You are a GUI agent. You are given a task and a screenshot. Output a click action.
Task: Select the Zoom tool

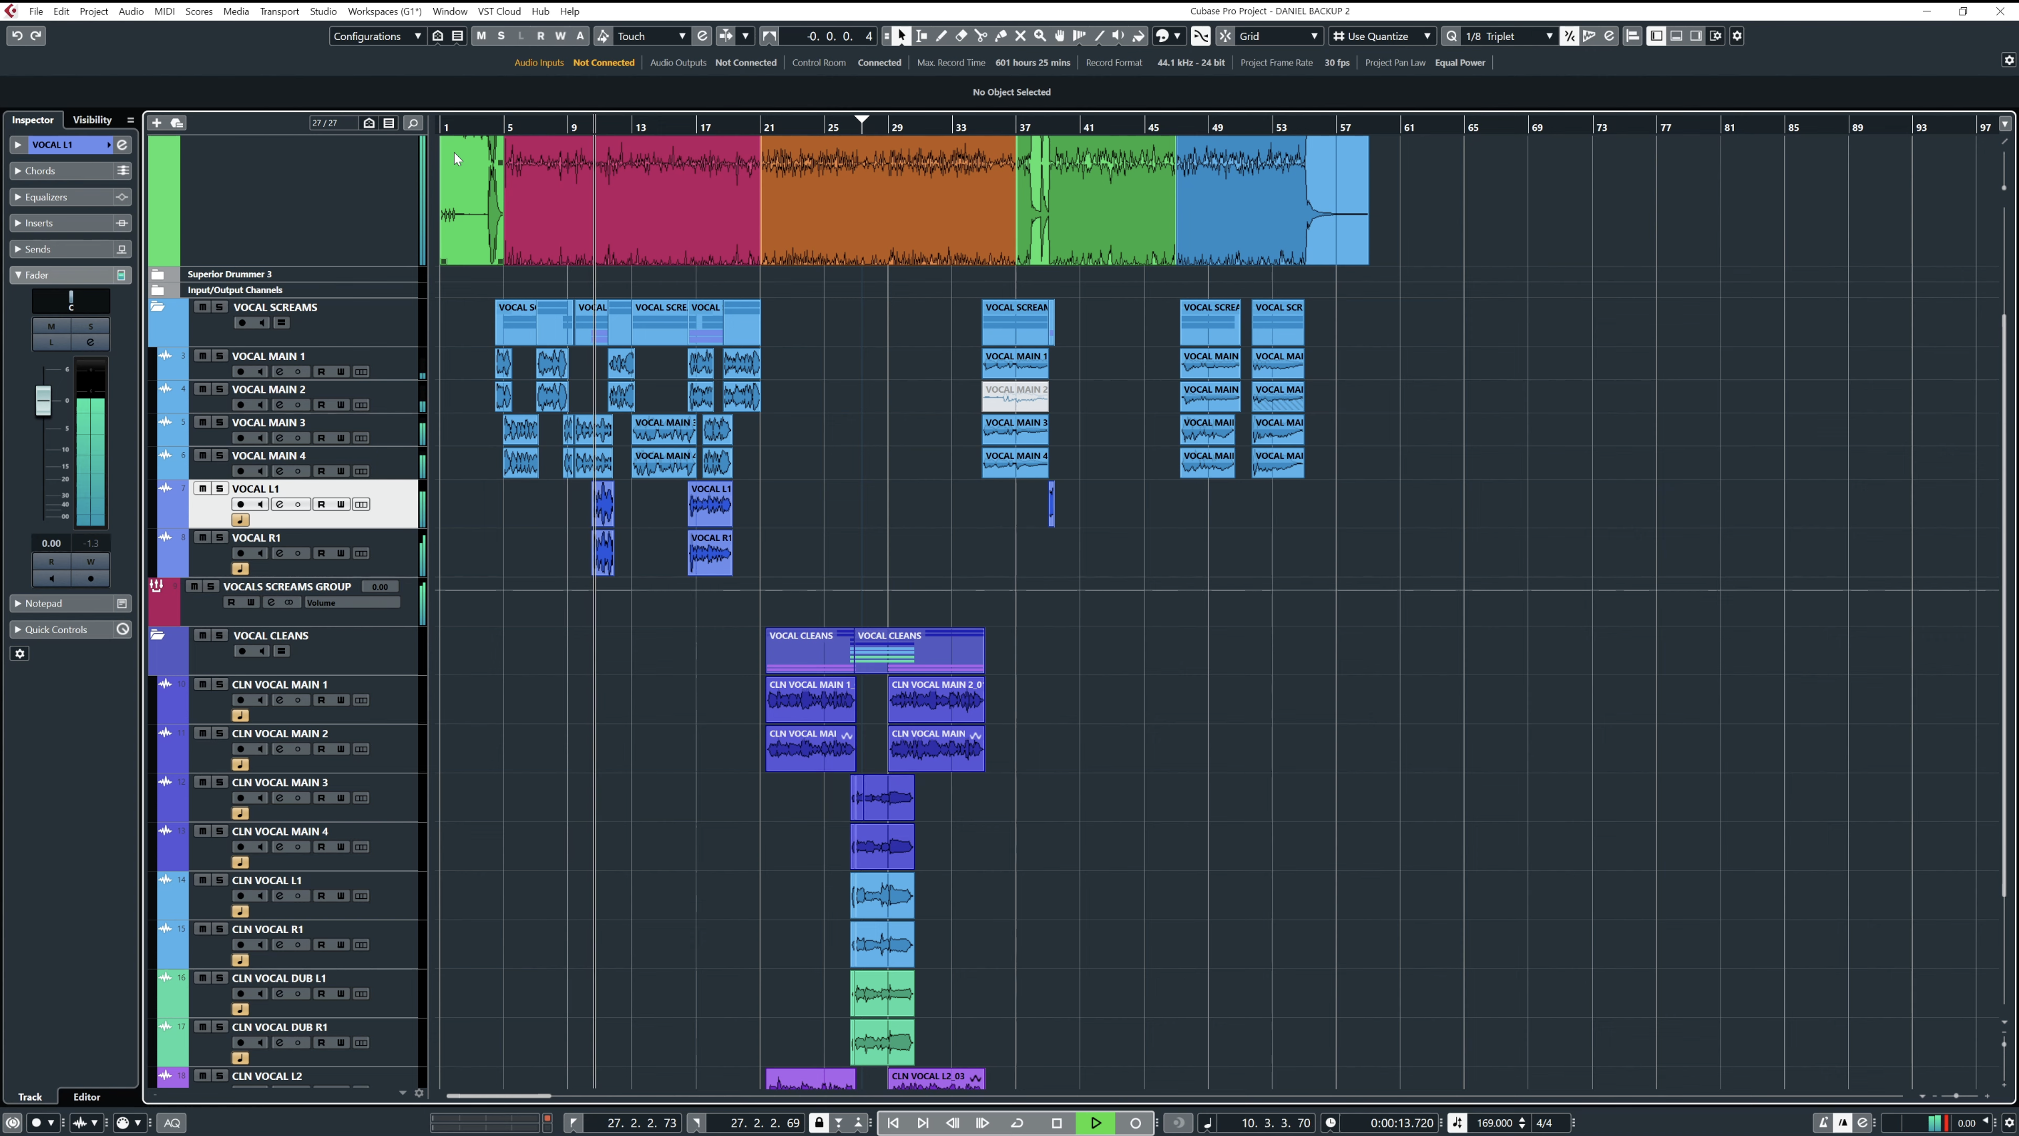click(x=1040, y=36)
